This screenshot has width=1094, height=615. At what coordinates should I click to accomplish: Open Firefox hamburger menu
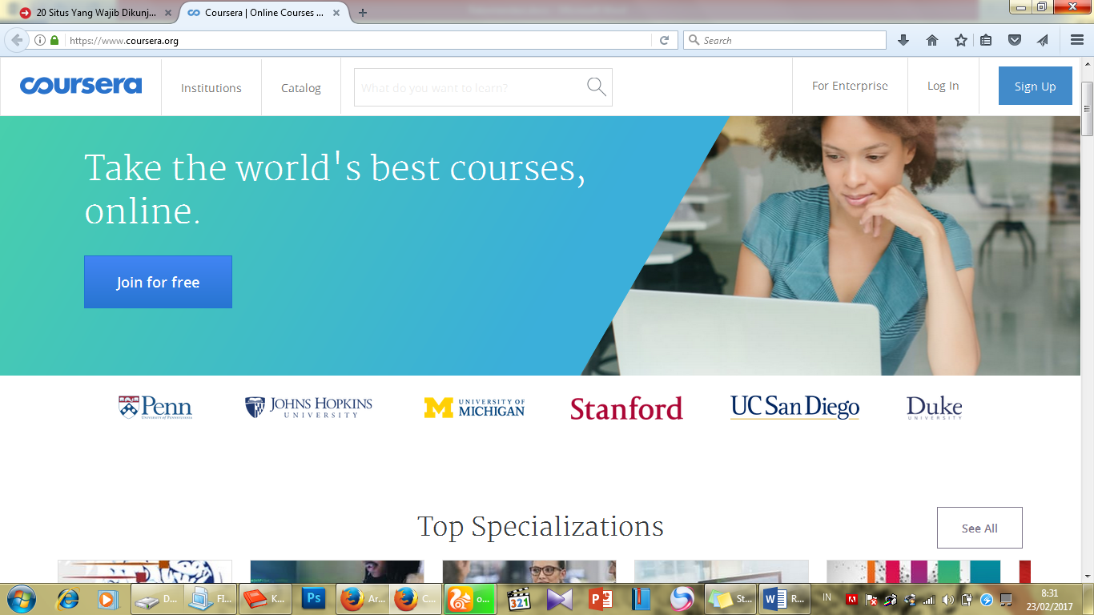coord(1077,40)
